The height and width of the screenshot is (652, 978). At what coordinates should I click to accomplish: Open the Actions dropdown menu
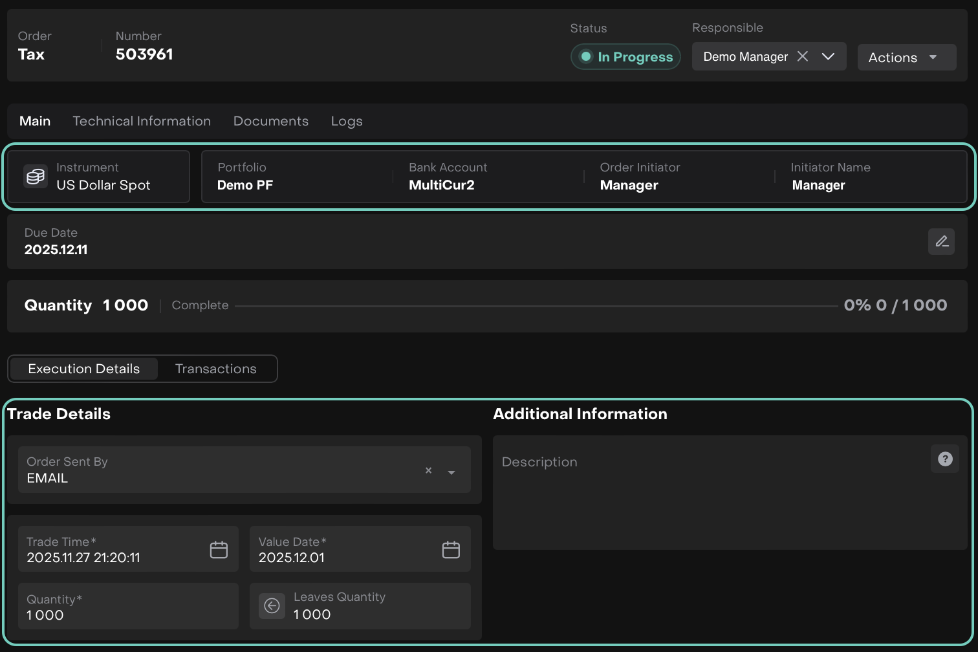pyautogui.click(x=906, y=58)
